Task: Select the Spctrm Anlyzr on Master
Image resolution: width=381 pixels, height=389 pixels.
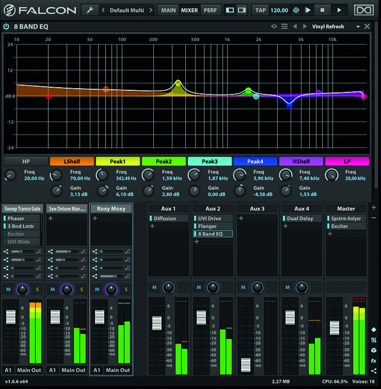Action: (346, 218)
